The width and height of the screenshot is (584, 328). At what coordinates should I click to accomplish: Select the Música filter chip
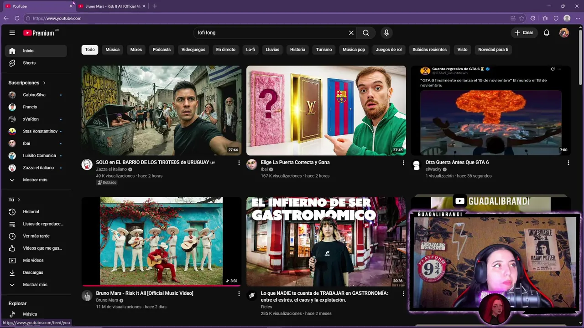click(112, 50)
